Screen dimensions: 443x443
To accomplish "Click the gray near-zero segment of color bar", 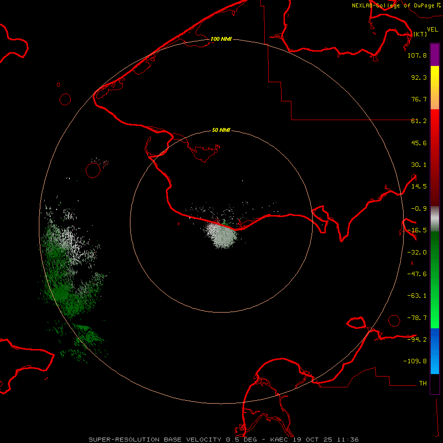I will [x=435, y=219].
